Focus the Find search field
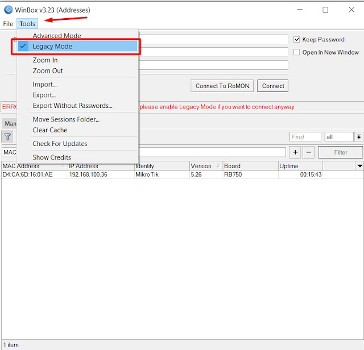Screen dimensions: 364x350 [x=305, y=137]
